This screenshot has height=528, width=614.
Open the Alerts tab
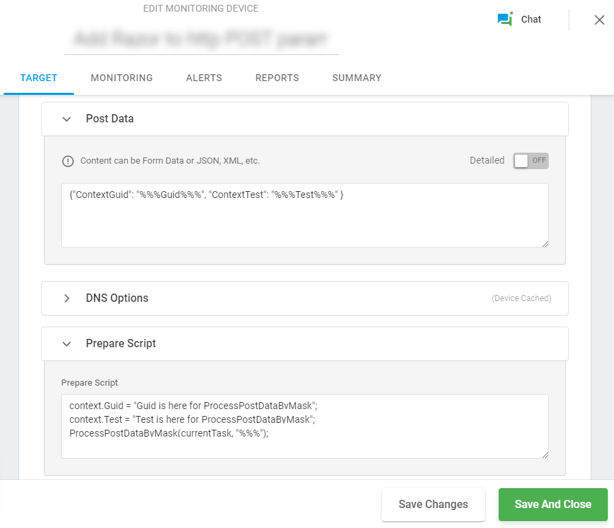[204, 78]
